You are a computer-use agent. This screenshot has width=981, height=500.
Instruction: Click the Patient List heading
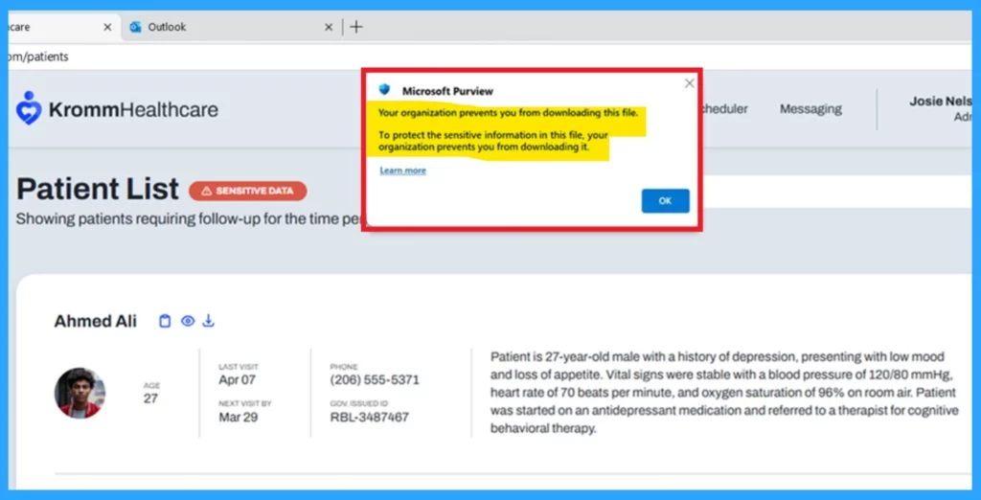(98, 189)
